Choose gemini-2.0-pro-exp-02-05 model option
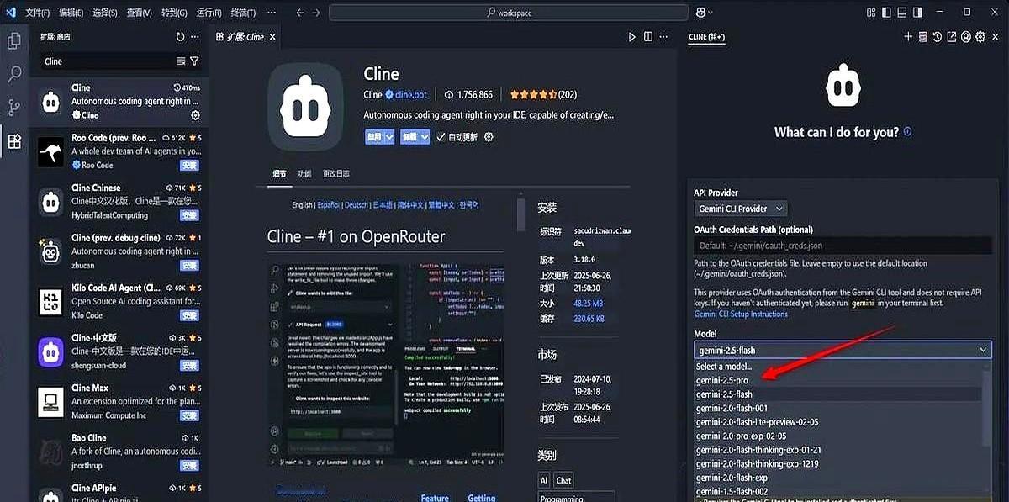Viewport: 1009px width, 502px height. (x=741, y=436)
